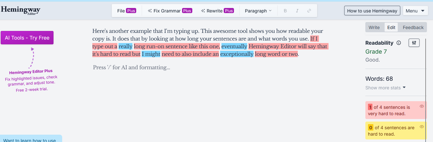Toggle visibility of very hard sentences highlight
433x142 pixels.
[422, 106]
